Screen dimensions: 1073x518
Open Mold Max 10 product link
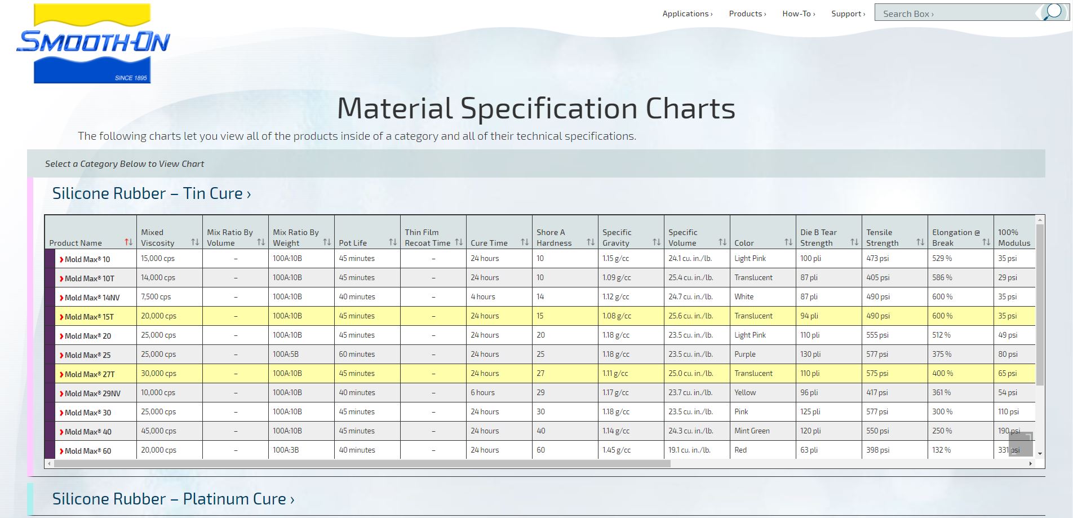pyautogui.click(x=85, y=259)
